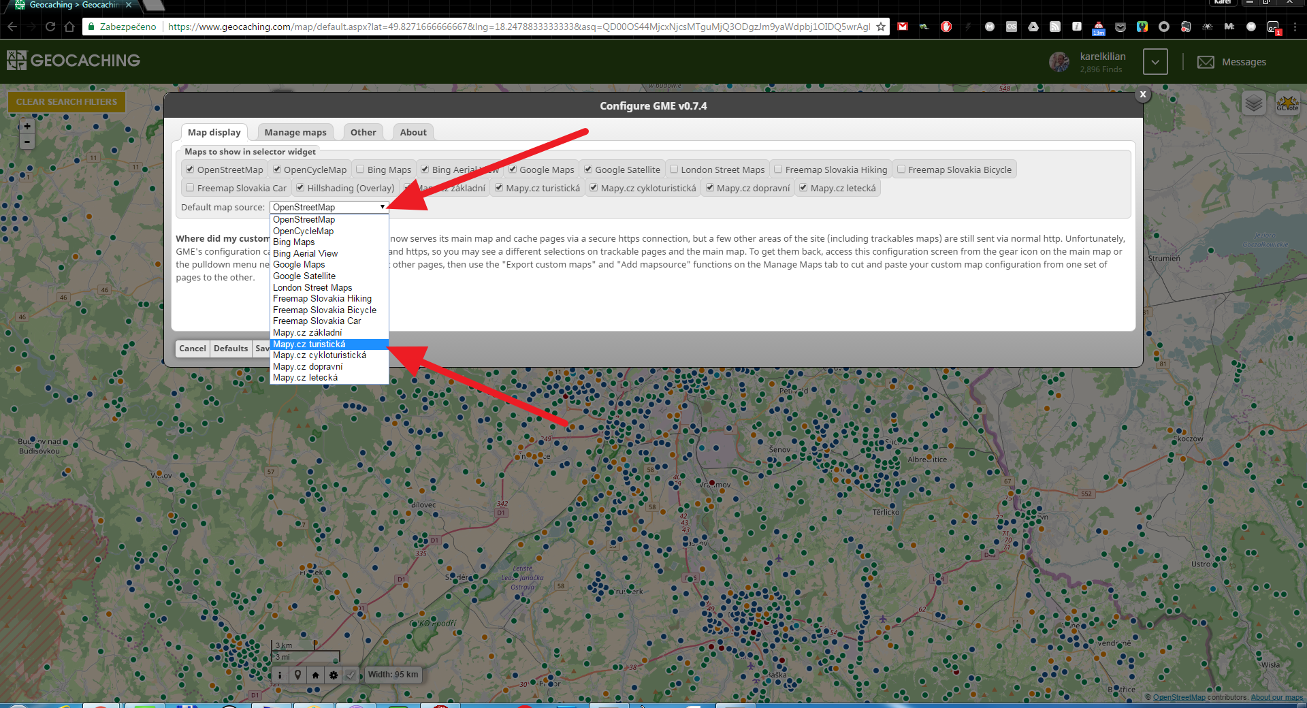Viewport: 1307px width, 708px height.
Task: Enable the Bing Maps checkbox
Action: coord(361,170)
